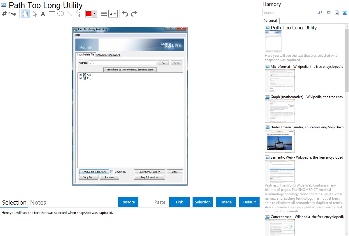Viewport: 349px width, 236px height.
Task: Open Path Too Long Utility thumbnail
Action: click(x=273, y=41)
